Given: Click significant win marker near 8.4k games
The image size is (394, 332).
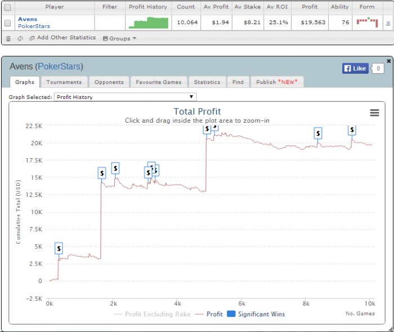Looking at the screenshot, I should coord(318,133).
